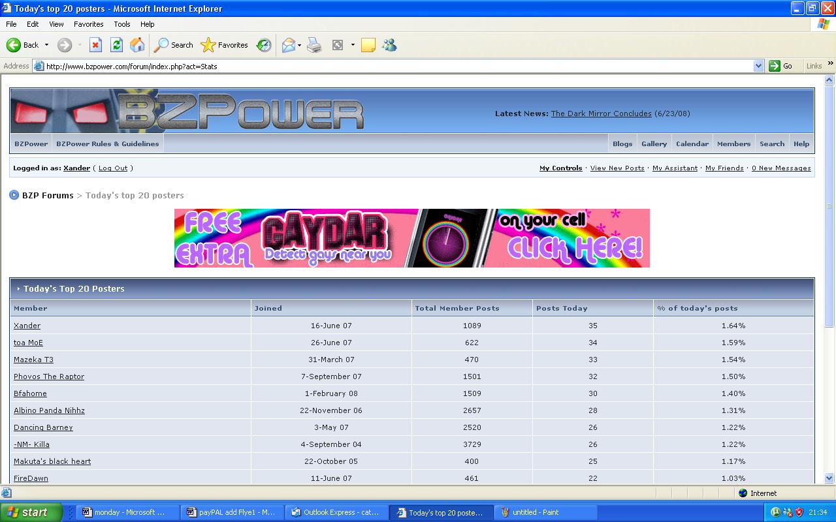Open the Members list link
The height and width of the screenshot is (522, 836).
734,144
